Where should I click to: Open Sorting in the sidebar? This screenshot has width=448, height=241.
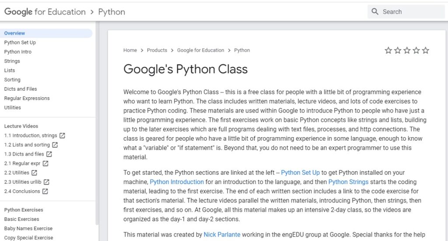click(x=12, y=80)
